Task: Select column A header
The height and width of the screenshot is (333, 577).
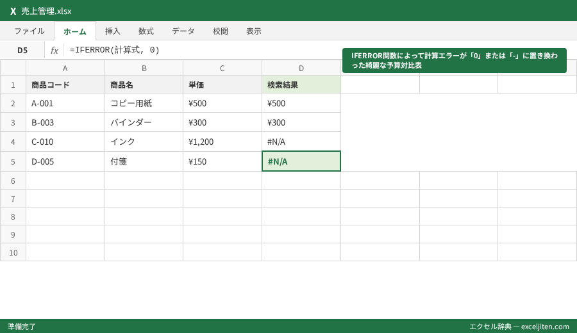Action: click(x=65, y=68)
